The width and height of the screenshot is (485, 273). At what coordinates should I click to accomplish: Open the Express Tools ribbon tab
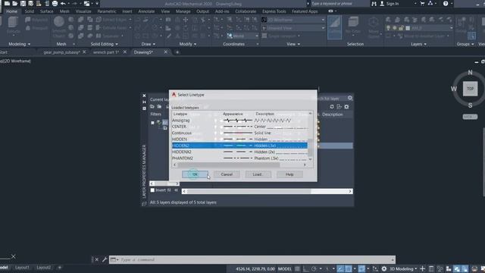point(274,11)
